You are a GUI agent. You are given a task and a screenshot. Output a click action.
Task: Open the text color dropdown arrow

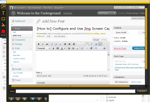[65, 48]
